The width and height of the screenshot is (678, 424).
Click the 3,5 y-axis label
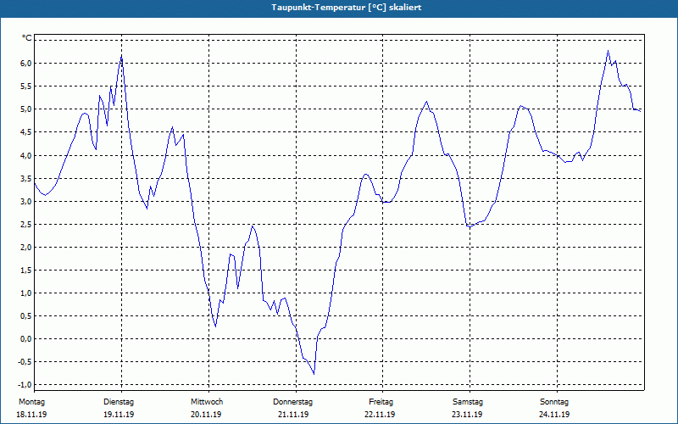(26, 178)
